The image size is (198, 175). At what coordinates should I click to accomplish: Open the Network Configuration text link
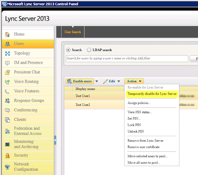(26, 167)
